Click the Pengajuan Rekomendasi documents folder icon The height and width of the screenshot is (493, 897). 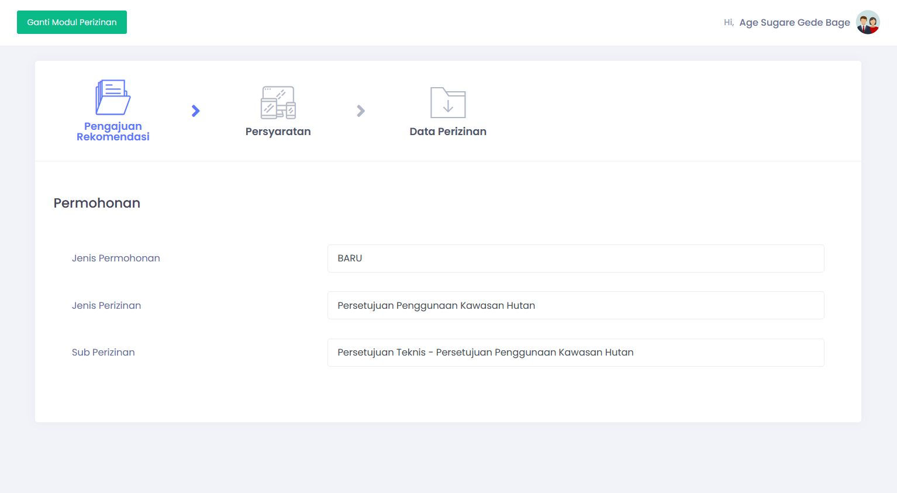point(113,97)
